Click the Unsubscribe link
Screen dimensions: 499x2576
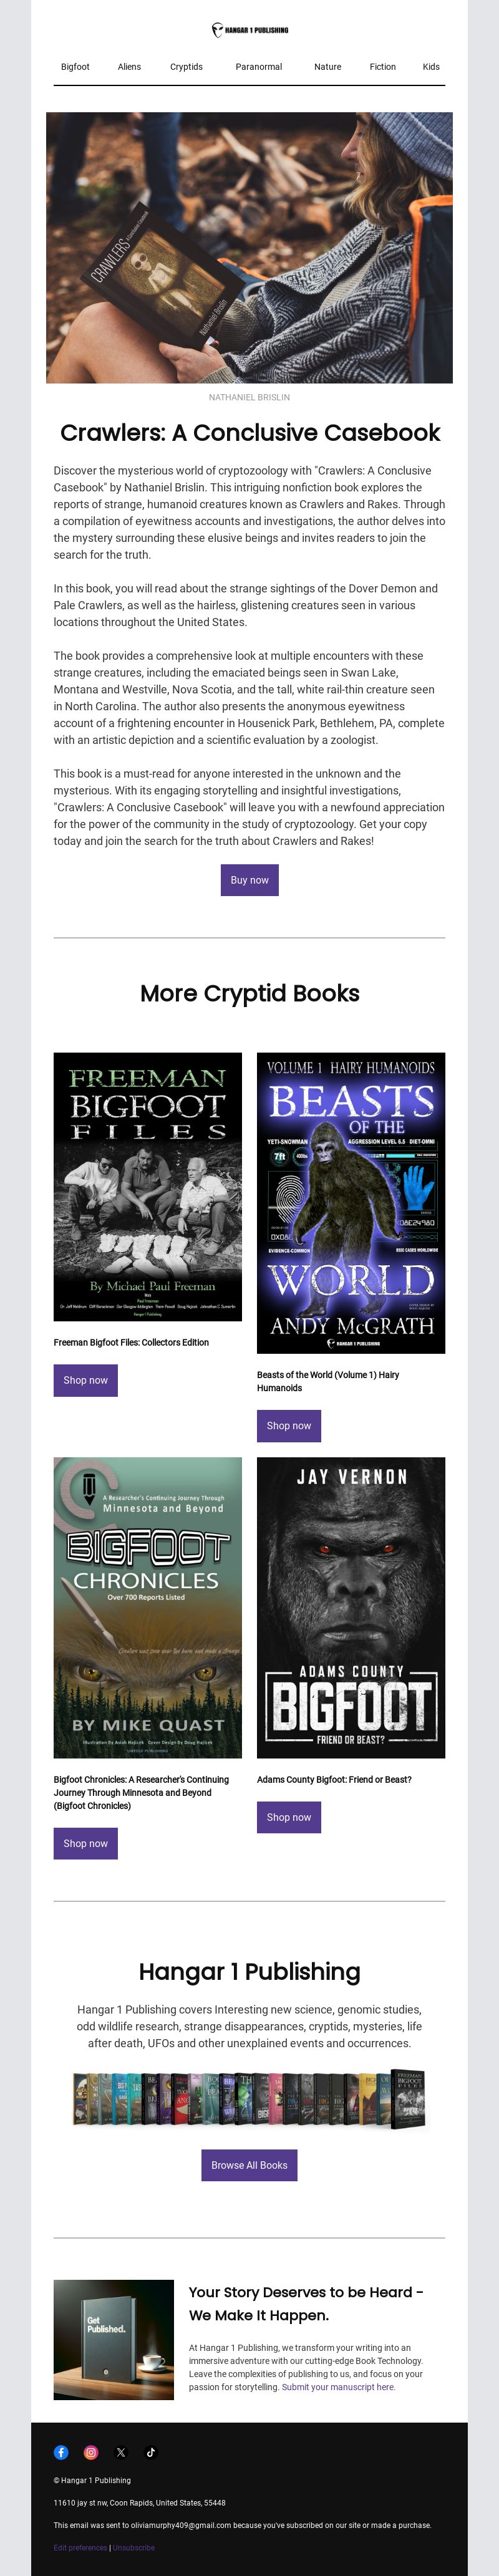coord(134,2548)
